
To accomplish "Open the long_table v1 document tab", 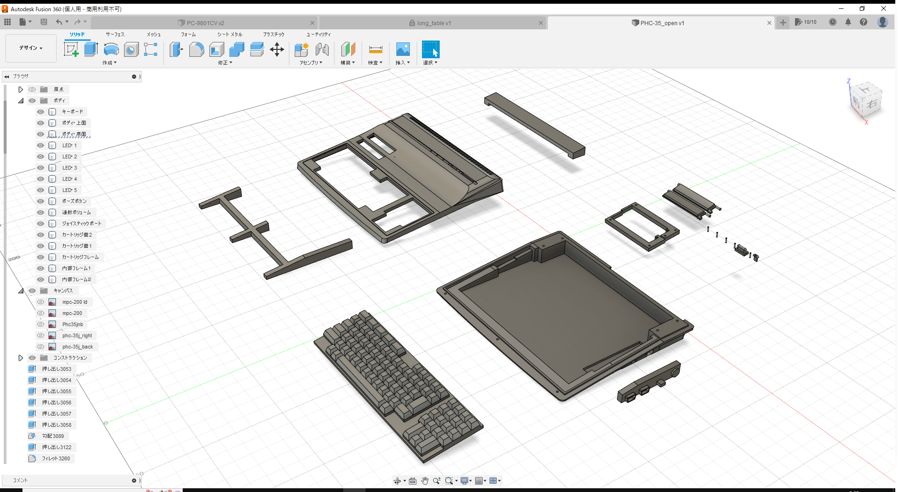I will [430, 22].
